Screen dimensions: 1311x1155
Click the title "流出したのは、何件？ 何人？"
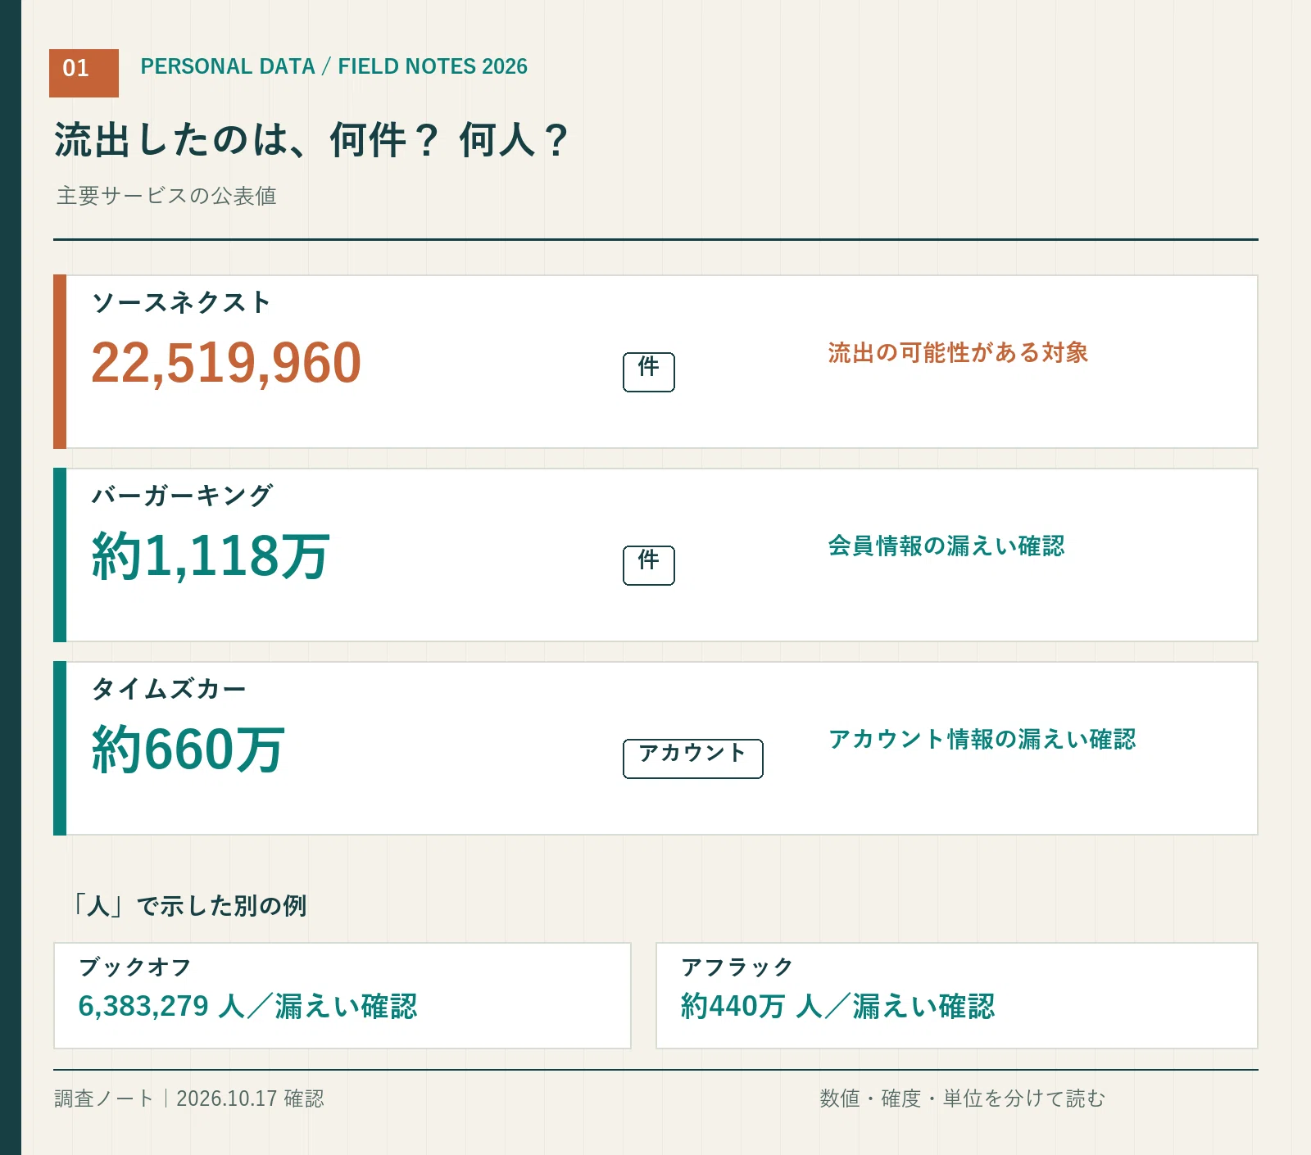pyautogui.click(x=311, y=139)
